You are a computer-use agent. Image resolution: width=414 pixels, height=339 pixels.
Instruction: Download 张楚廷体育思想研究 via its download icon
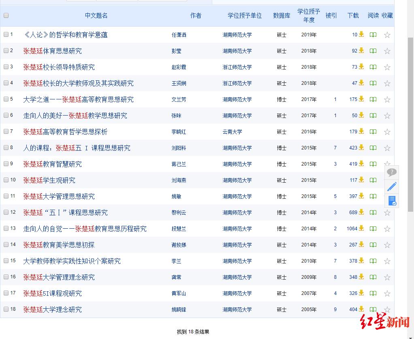(x=361, y=51)
